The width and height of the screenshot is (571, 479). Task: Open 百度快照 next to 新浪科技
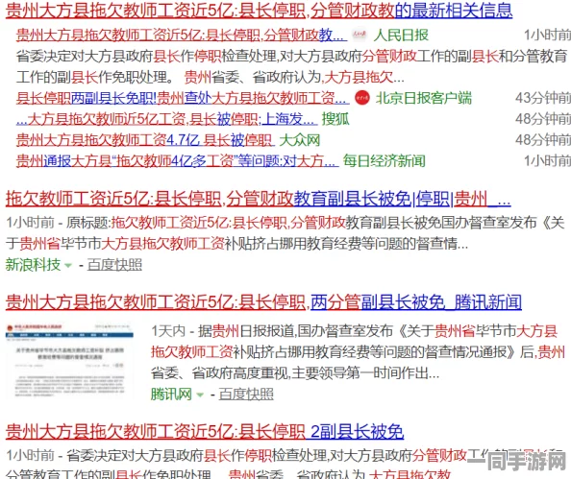114,265
